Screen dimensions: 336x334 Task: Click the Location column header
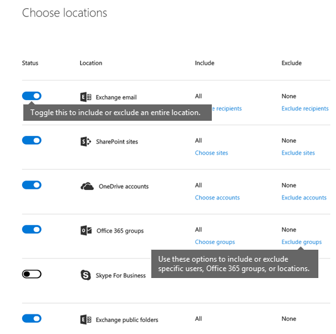coord(91,63)
